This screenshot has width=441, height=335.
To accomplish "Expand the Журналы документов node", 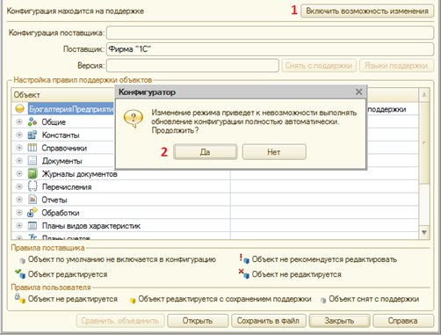I will pos(19,173).
